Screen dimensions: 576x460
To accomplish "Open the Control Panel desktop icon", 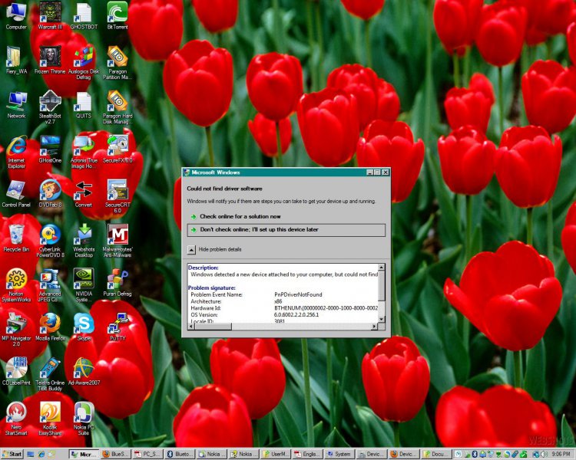I will [16, 191].
